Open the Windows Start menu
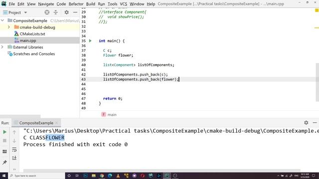319x179 pixels. 4,176
